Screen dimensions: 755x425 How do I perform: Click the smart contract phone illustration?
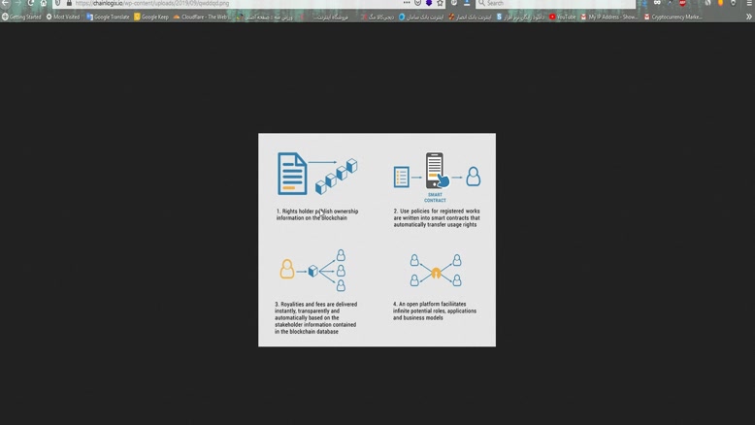pos(435,172)
